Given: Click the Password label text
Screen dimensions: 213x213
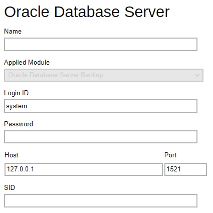Looking at the screenshot, I should (19, 124).
